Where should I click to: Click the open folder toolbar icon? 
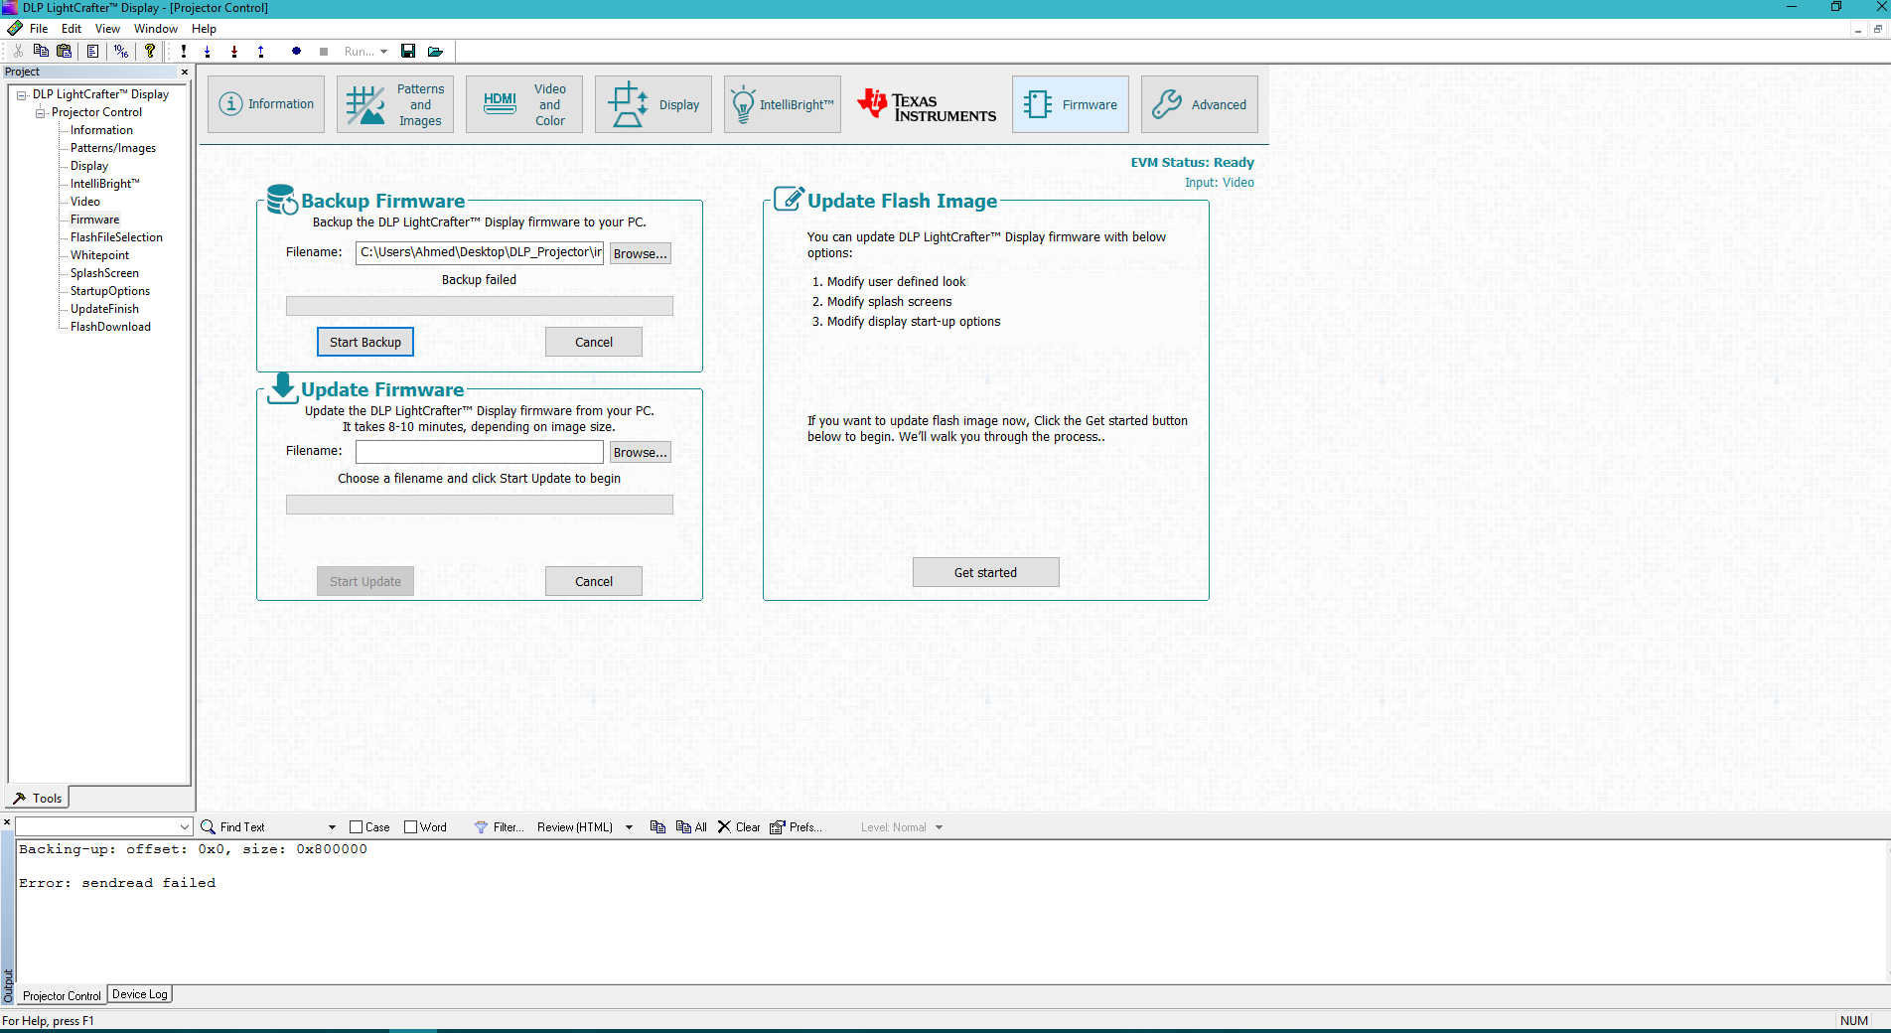click(435, 51)
